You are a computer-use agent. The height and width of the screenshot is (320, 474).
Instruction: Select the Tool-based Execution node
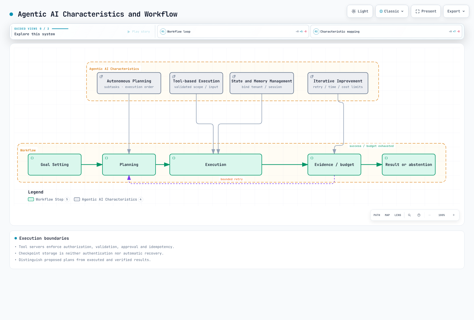pyautogui.click(x=196, y=83)
